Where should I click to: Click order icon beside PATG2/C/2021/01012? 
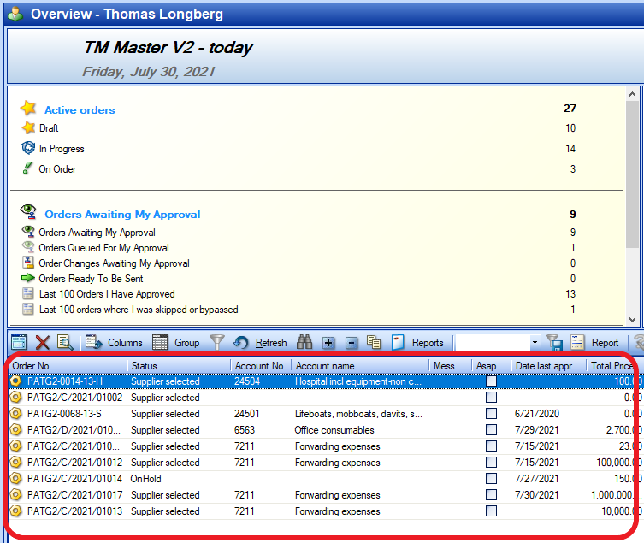click(x=15, y=462)
